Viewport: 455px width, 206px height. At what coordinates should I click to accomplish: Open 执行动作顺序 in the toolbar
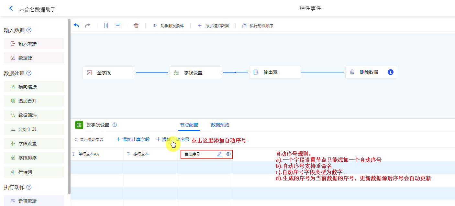(x=258, y=26)
